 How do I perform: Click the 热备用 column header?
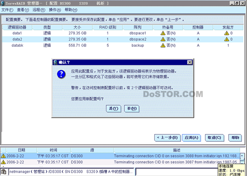(x=168, y=27)
